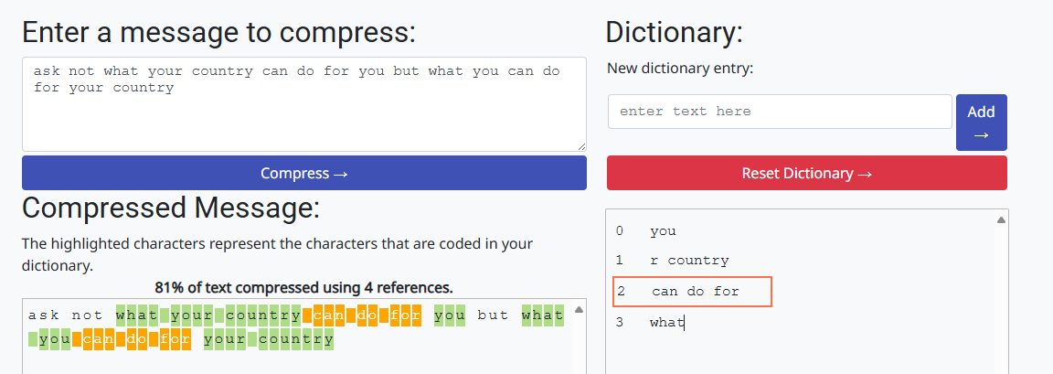Click the '81% of text compressed' statistic line
1053x374 pixels.
tap(303, 287)
